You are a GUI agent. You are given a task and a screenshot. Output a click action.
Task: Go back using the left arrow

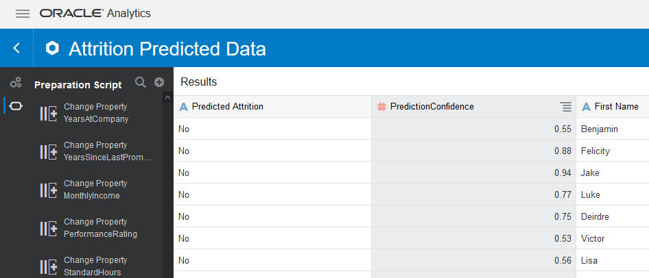(16, 49)
